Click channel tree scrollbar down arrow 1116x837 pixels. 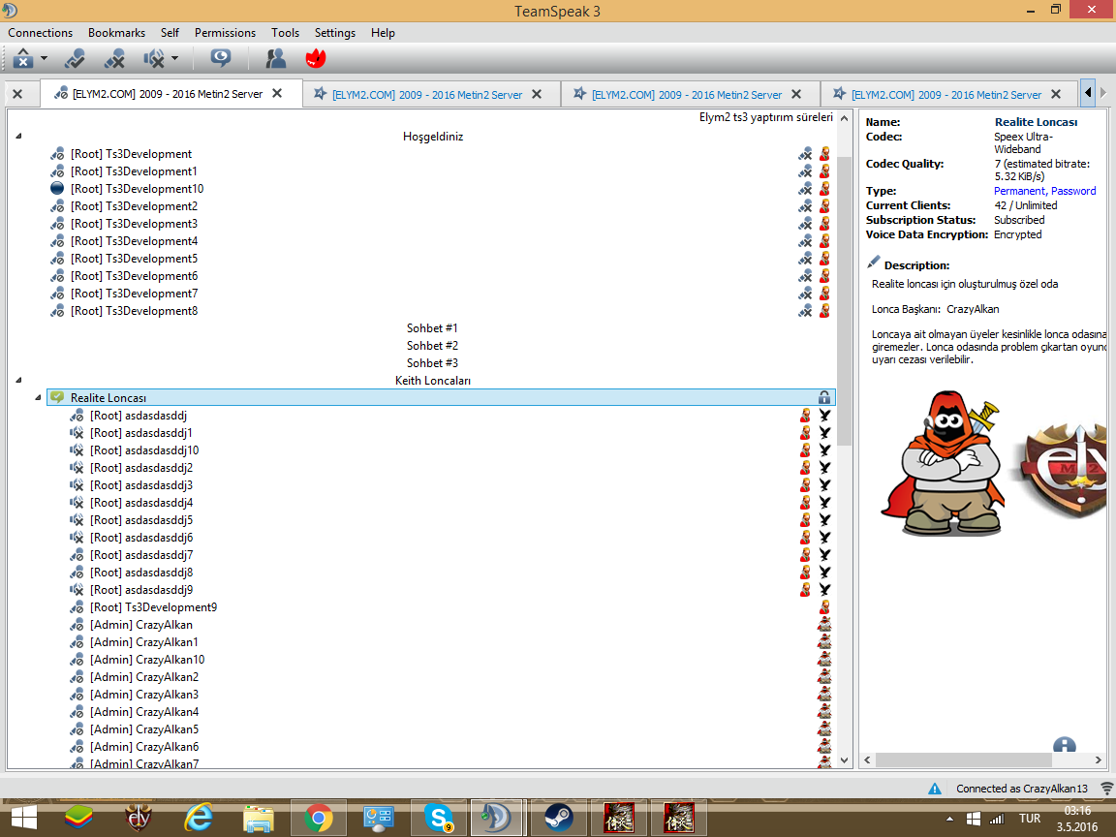[x=844, y=760]
